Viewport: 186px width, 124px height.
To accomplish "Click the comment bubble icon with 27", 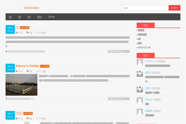I will [38, 71].
